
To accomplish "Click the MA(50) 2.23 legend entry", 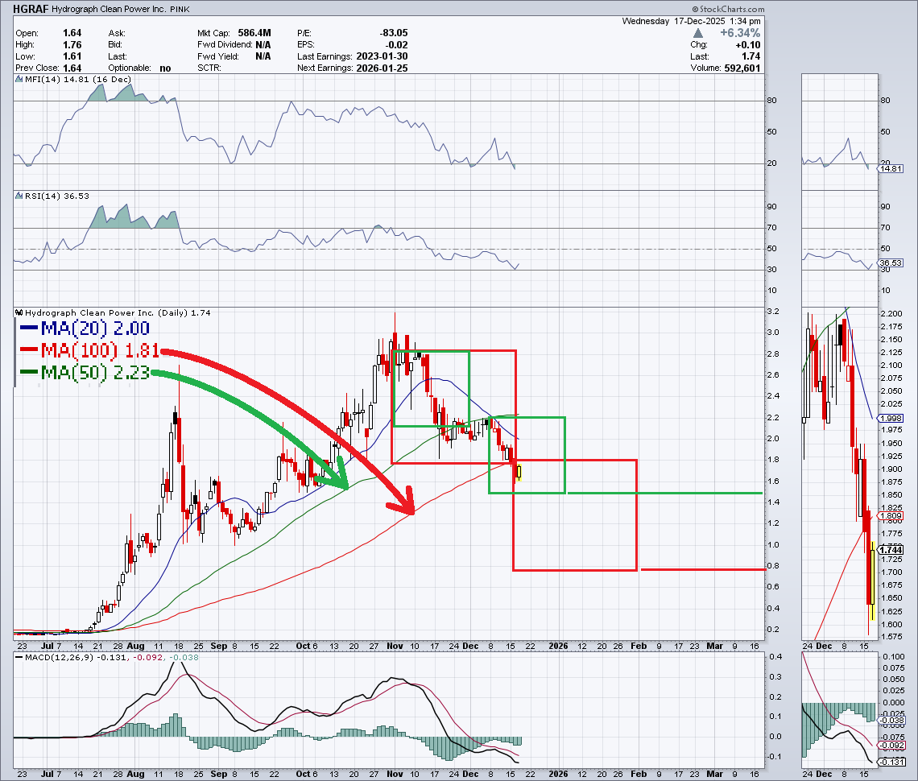I will tap(85, 372).
